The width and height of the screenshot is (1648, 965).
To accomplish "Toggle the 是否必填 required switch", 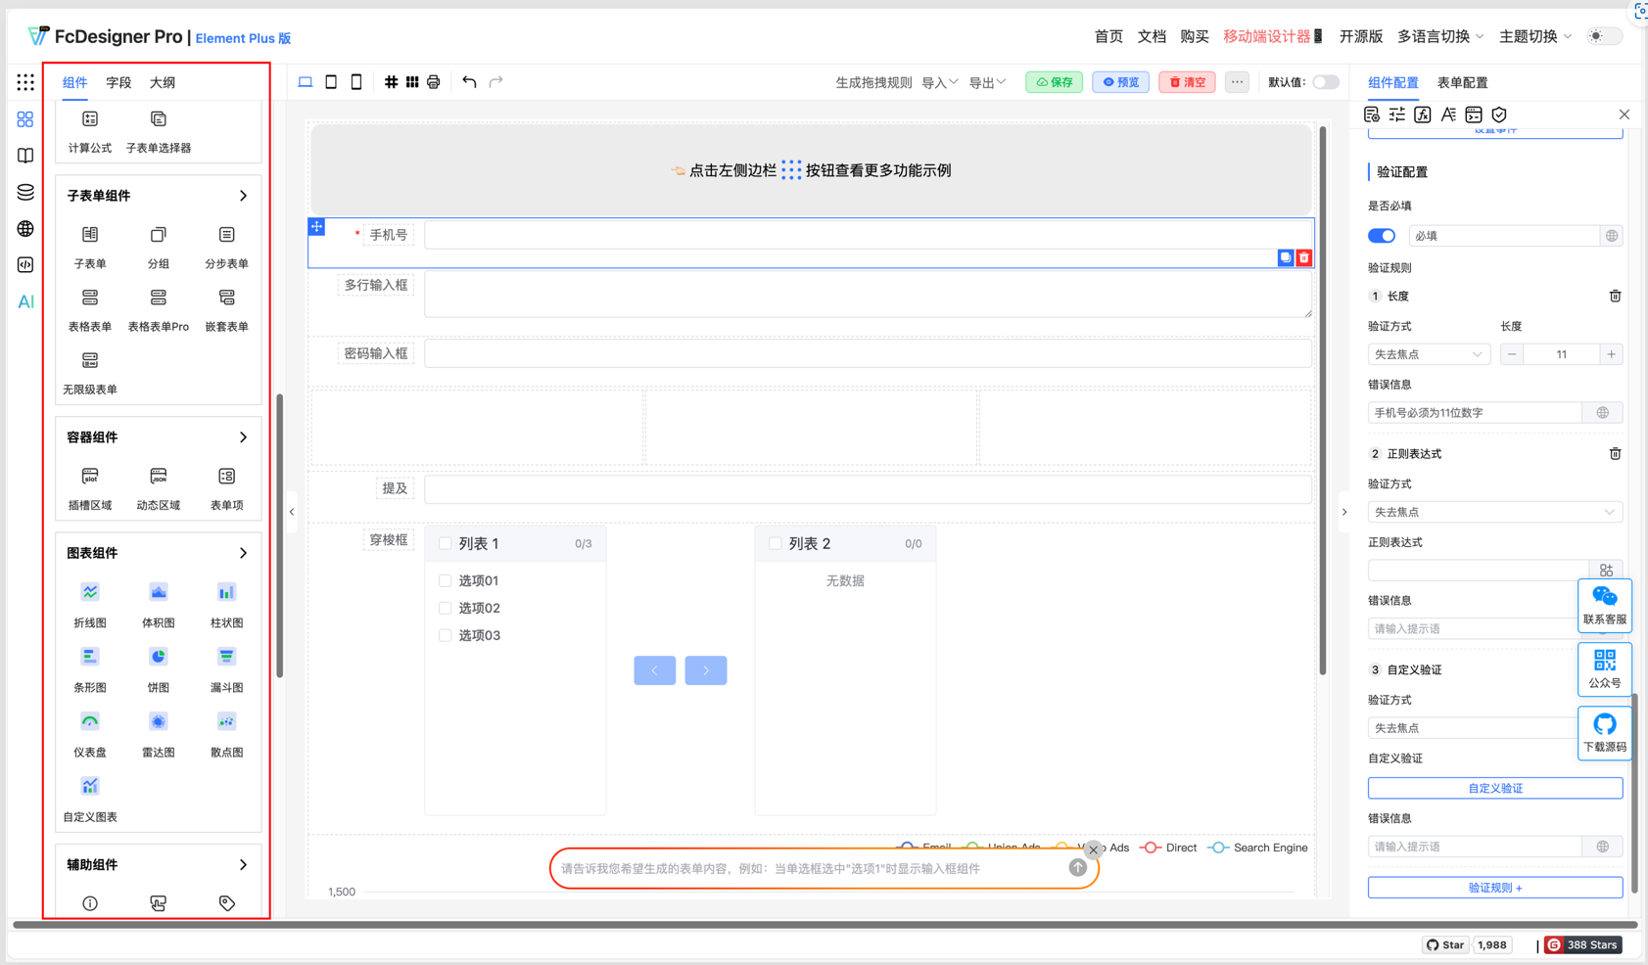I will [x=1381, y=236].
